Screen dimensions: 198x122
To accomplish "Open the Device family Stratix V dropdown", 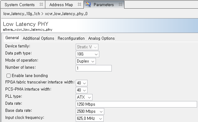I will coord(87,47).
